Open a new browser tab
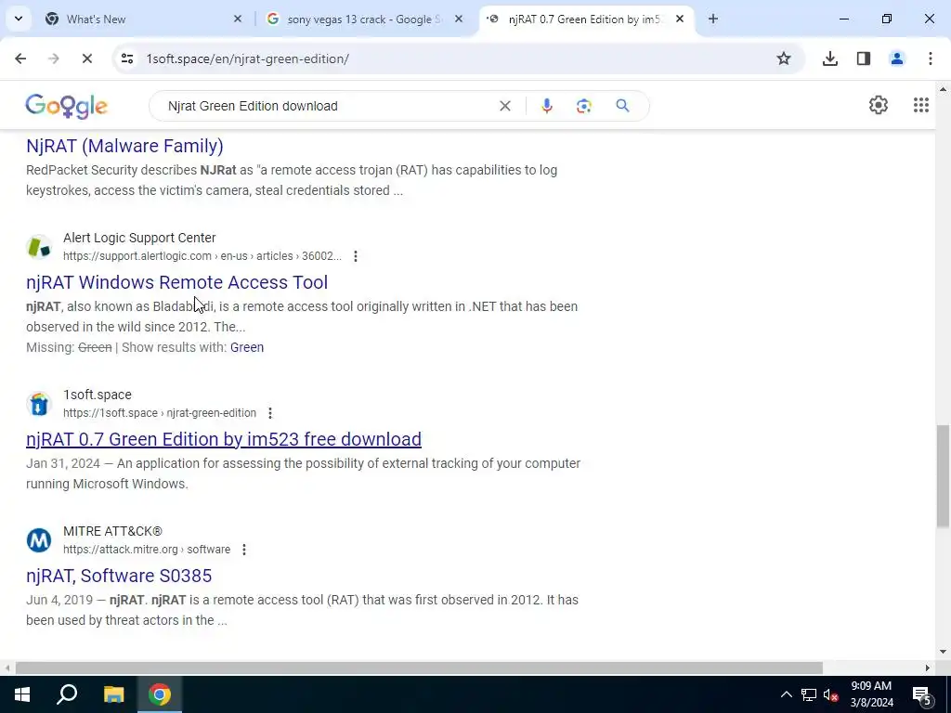The image size is (951, 713). (713, 19)
